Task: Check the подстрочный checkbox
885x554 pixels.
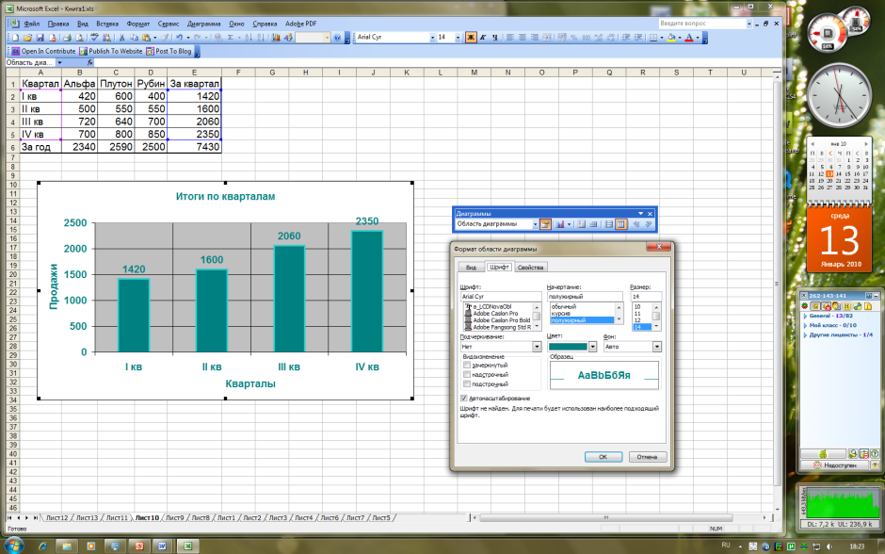Action: pos(467,384)
